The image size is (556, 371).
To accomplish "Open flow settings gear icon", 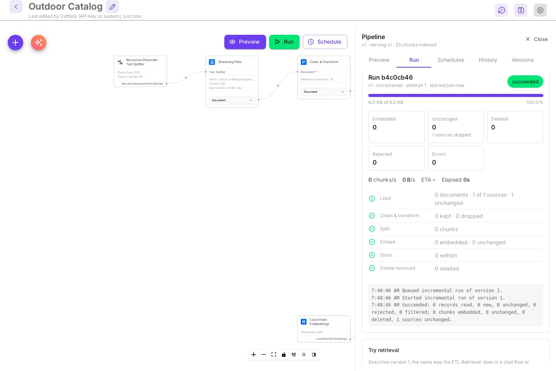I will (x=540, y=10).
